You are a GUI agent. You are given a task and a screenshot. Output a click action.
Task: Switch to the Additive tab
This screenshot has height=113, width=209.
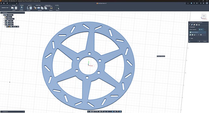pos(30,5)
